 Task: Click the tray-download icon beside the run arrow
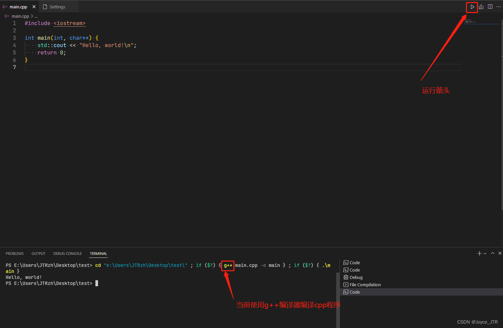point(481,6)
